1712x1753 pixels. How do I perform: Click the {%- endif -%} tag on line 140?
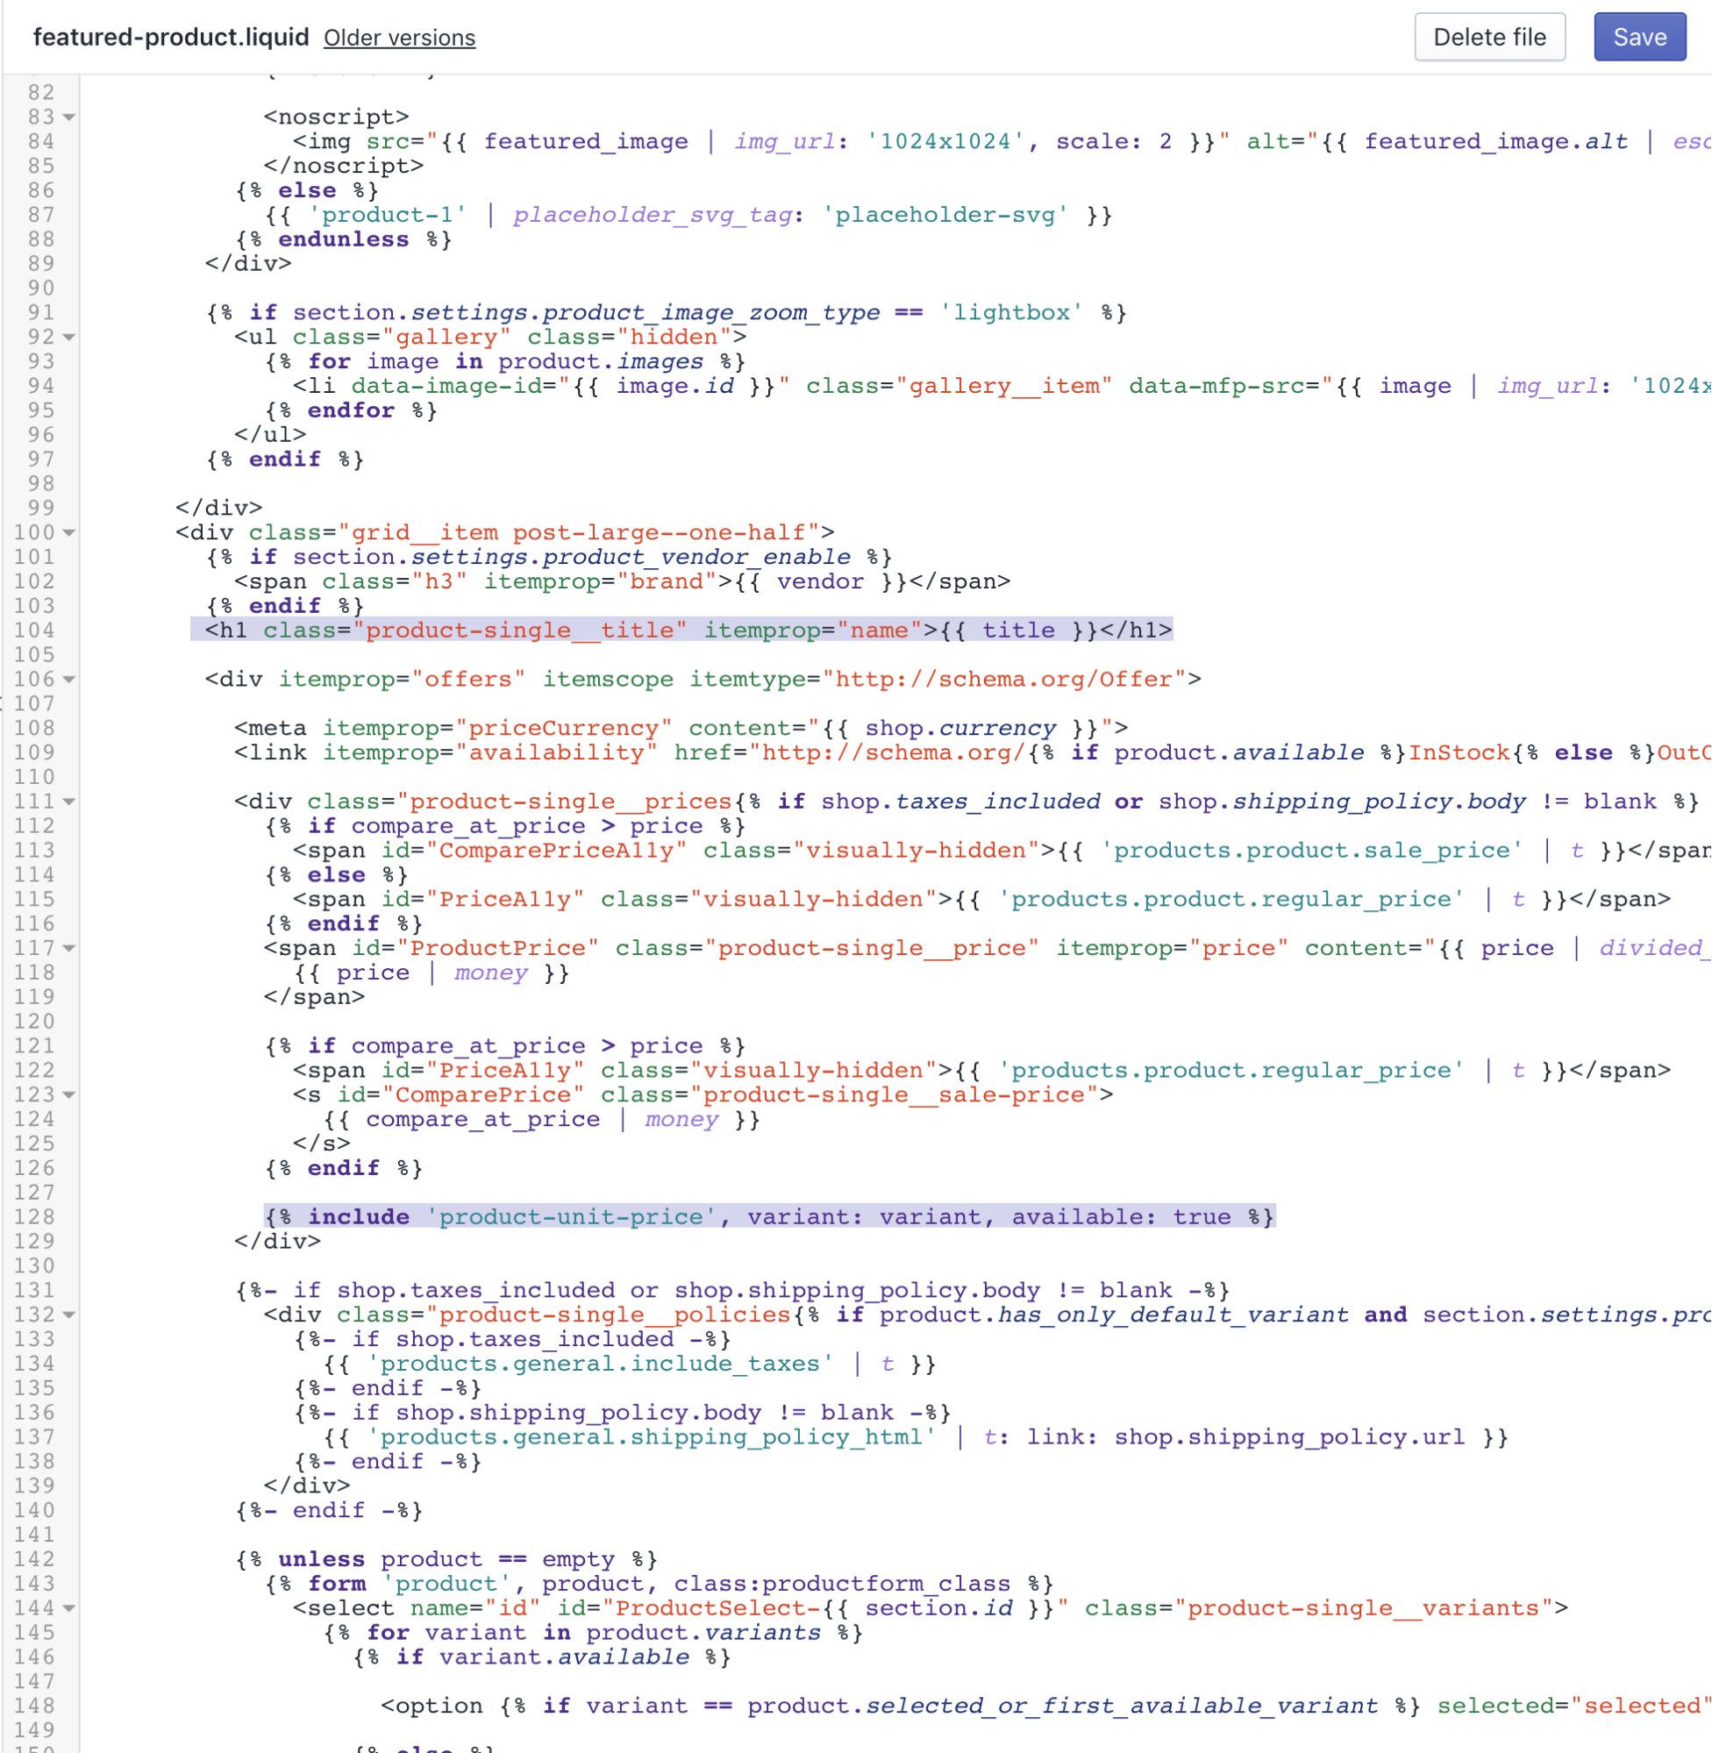[329, 1509]
